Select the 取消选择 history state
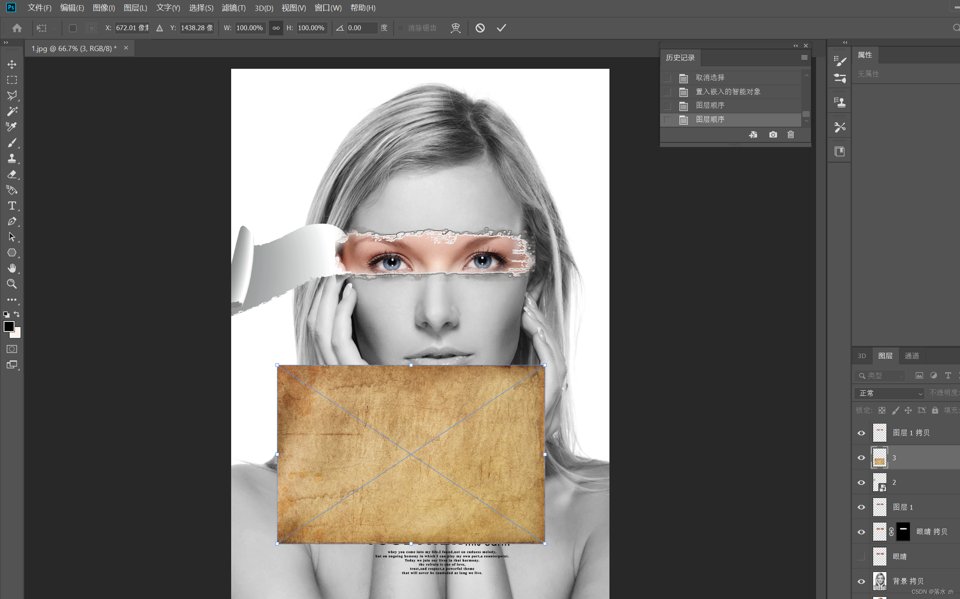960x599 pixels. click(710, 78)
